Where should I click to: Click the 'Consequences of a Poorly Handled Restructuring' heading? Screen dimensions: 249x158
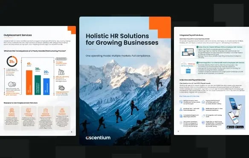(35, 51)
